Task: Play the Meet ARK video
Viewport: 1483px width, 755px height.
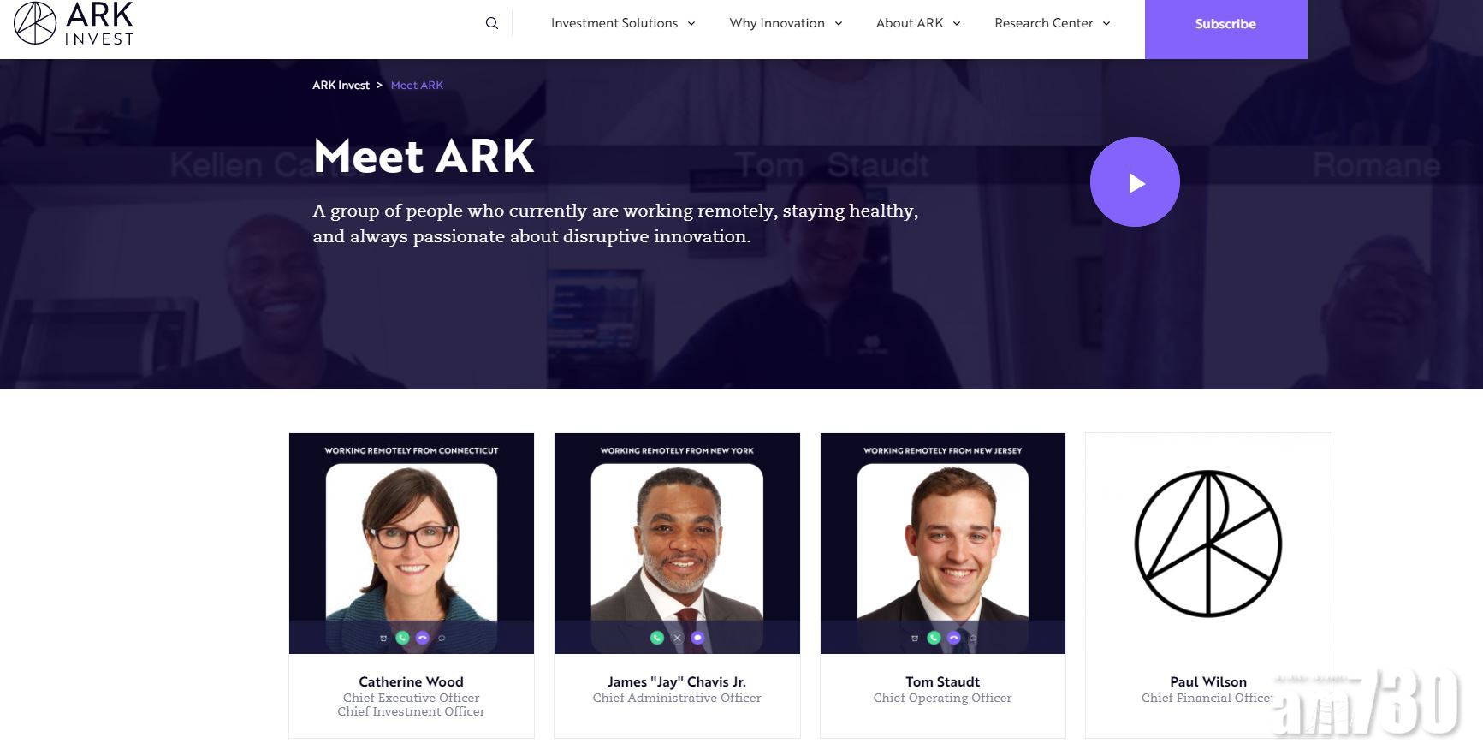Action: click(1135, 182)
